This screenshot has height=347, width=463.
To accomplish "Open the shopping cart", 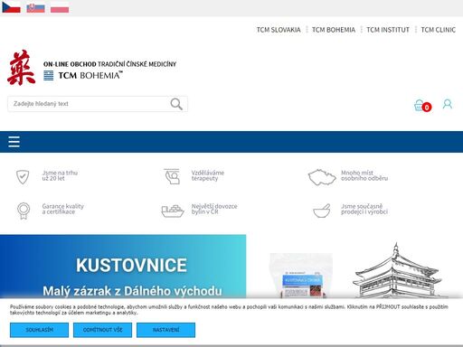I will [422, 106].
